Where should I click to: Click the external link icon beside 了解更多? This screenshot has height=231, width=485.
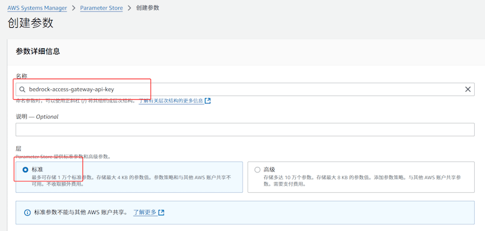coord(161,212)
